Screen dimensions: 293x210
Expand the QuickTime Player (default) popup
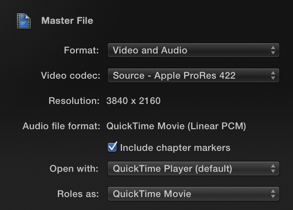click(194, 169)
